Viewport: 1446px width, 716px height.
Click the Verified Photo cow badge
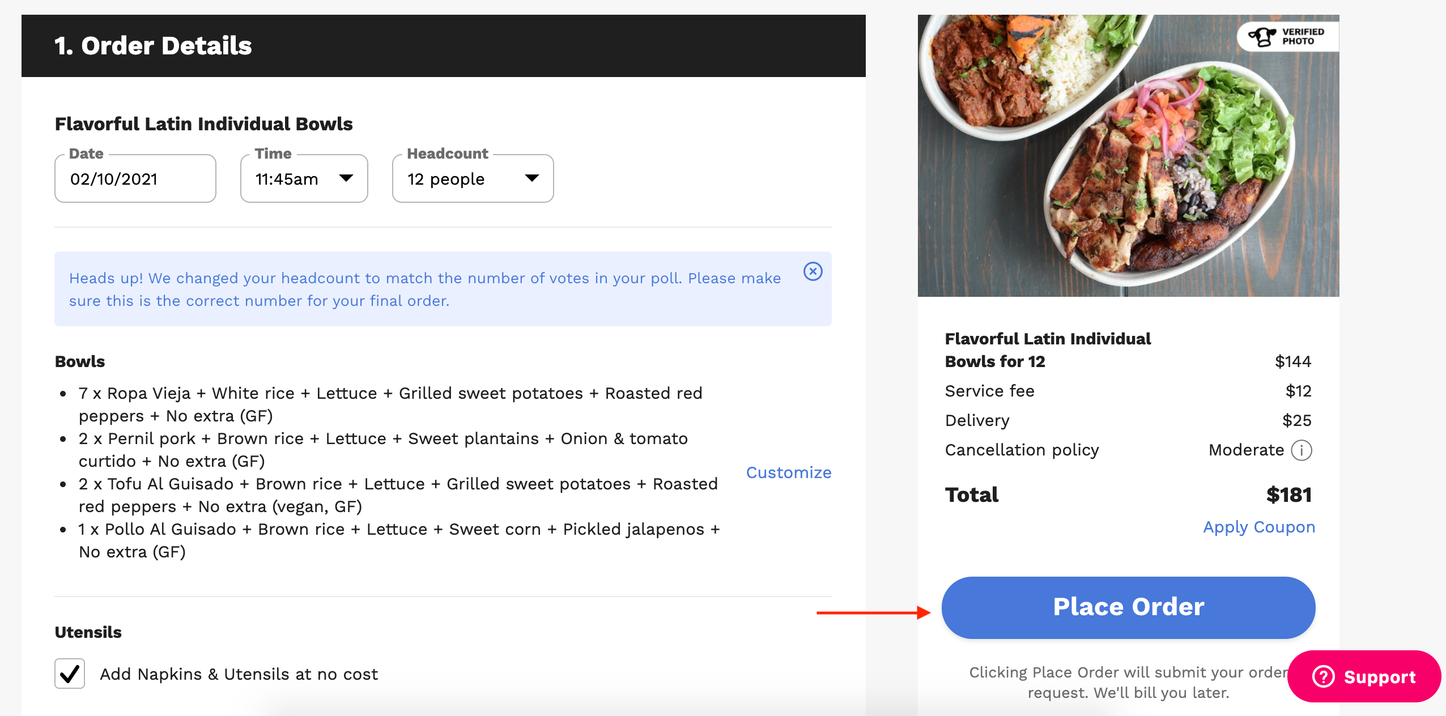pos(1262,37)
